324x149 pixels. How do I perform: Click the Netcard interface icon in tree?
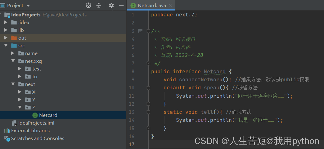(35, 115)
